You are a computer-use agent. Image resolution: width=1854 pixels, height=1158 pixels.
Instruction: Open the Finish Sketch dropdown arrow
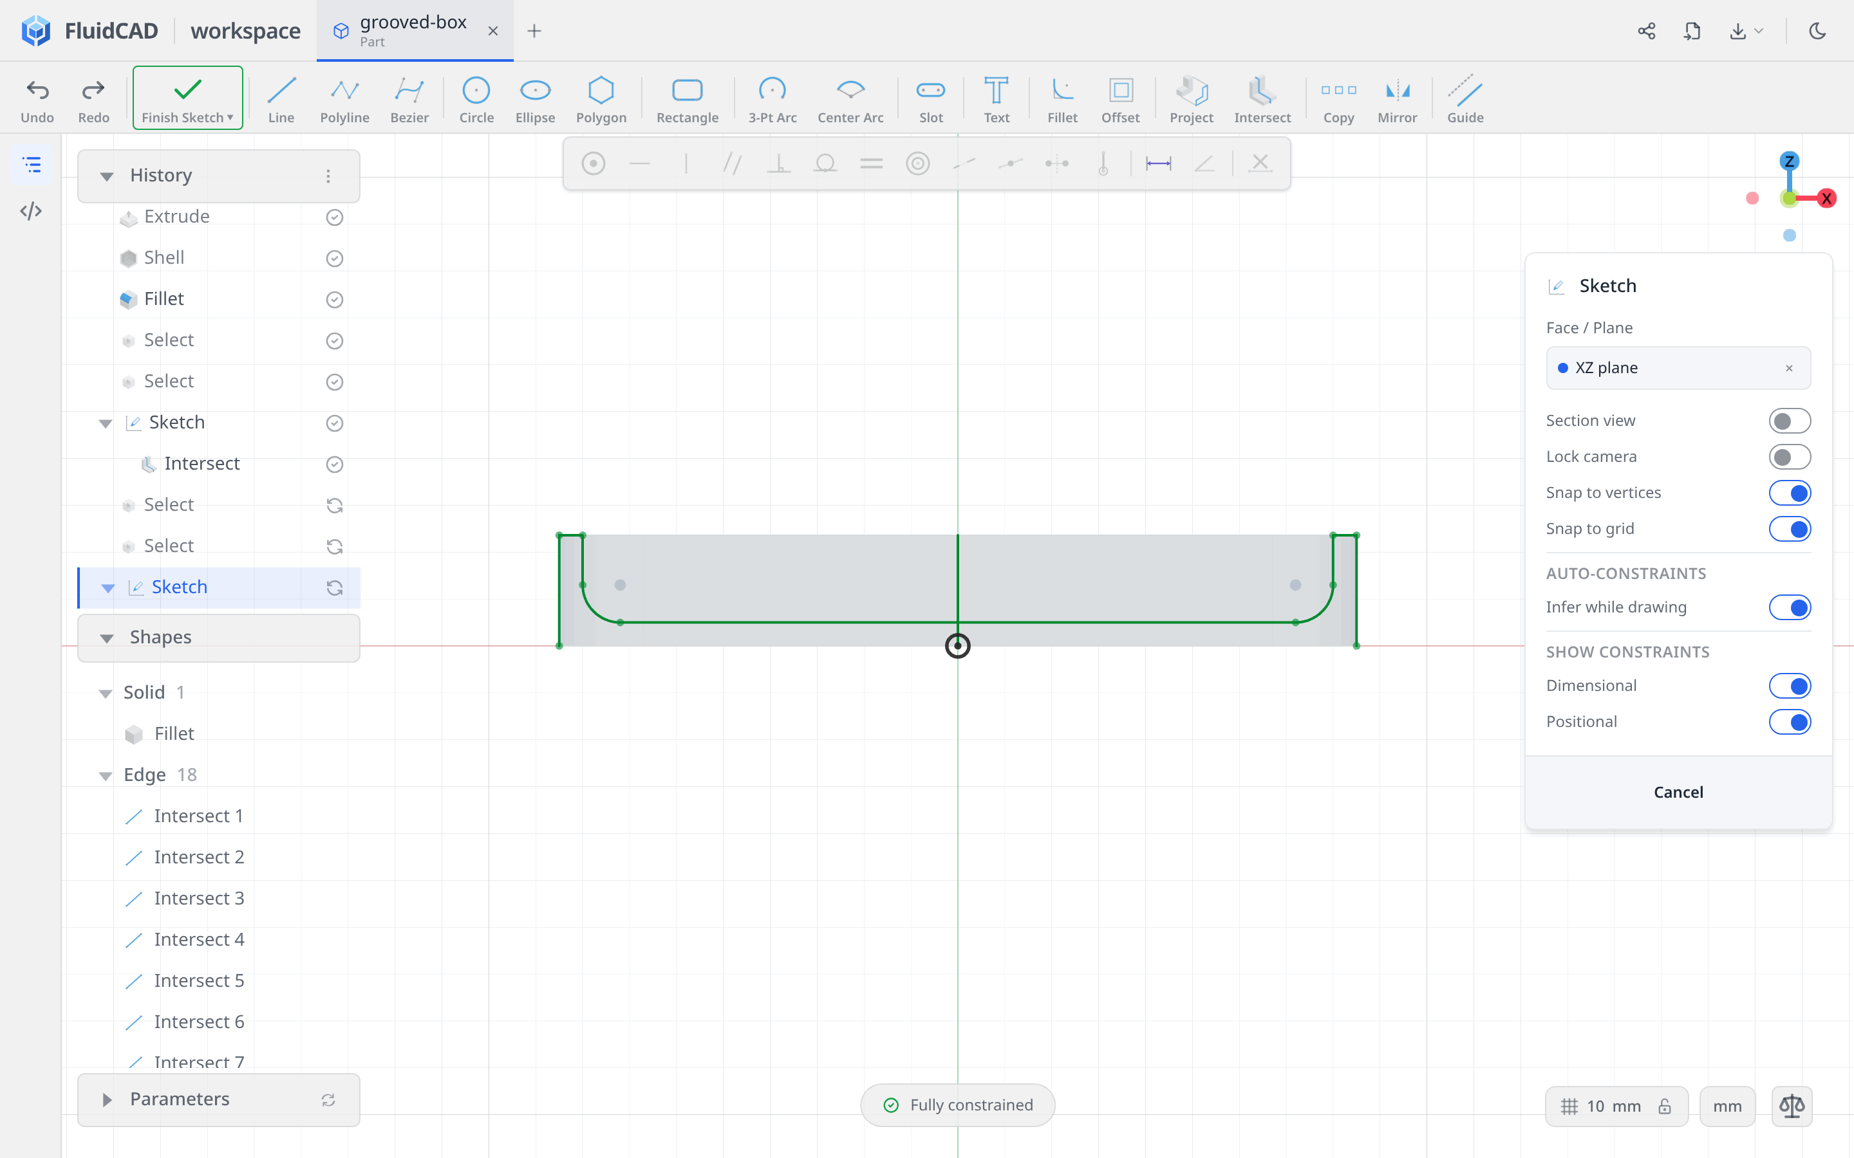230,117
